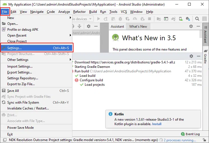This screenshot has height=143, width=209.
Task: Select Sync with File System
Action: [36, 103]
